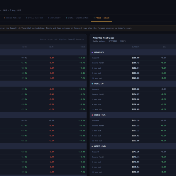Select the $151.25 USEC HVA current price
Viewport: 176px width, 176px height.
136,121
